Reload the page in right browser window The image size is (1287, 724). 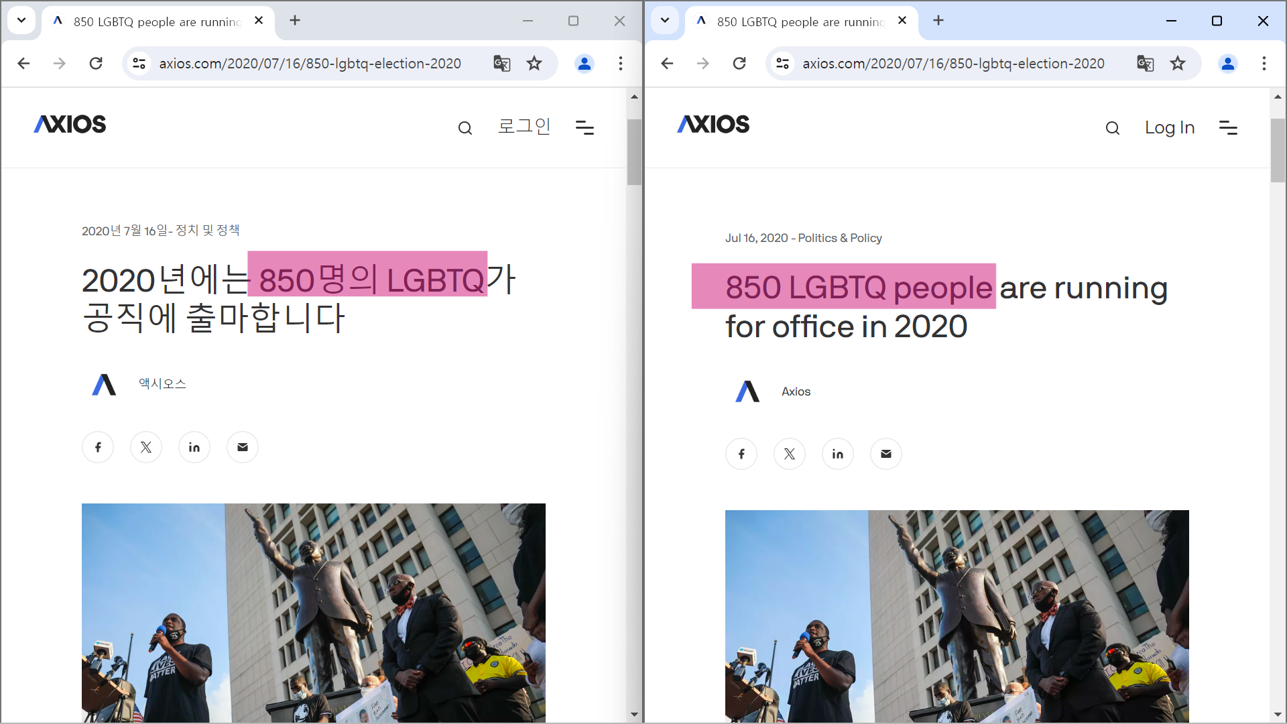coord(739,63)
